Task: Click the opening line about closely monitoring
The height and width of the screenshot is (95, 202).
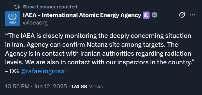Action: (98, 36)
